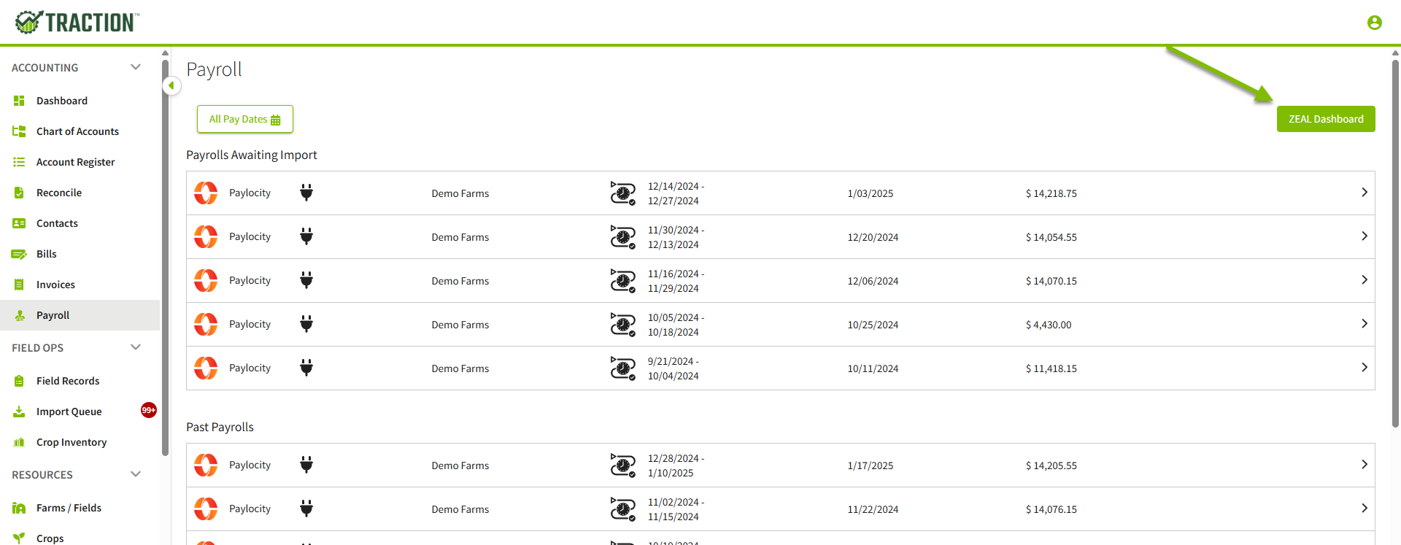Screen dimensions: 1401x545
Task: Click Demo Farms in the 12/06/2024 row
Action: tap(460, 281)
